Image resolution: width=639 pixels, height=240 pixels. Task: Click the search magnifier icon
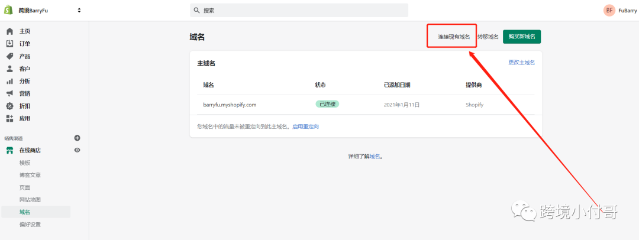click(197, 10)
